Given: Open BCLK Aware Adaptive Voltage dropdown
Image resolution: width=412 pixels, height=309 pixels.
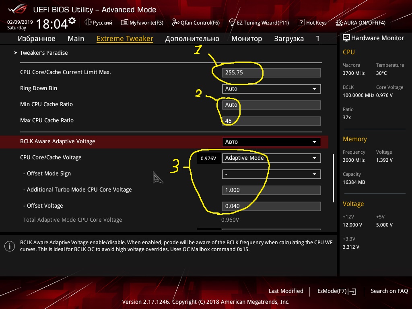Looking at the screenshot, I should 272,142.
